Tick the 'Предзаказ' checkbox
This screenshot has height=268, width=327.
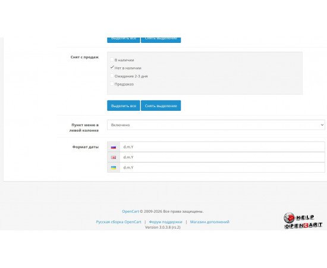(x=112, y=84)
